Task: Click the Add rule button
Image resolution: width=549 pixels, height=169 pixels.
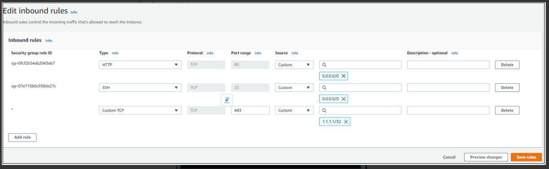Action: [x=22, y=137]
